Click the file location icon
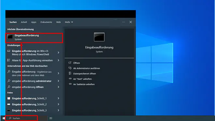The width and height of the screenshot is (215, 121). pos(70,73)
